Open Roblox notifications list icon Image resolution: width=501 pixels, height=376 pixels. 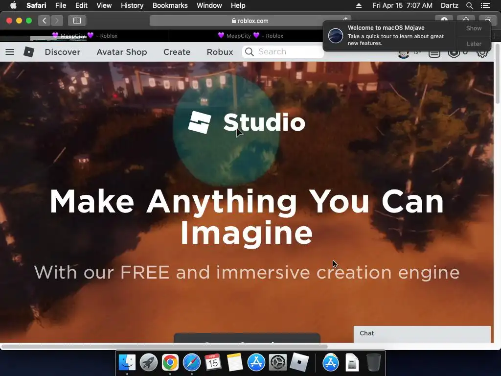434,54
